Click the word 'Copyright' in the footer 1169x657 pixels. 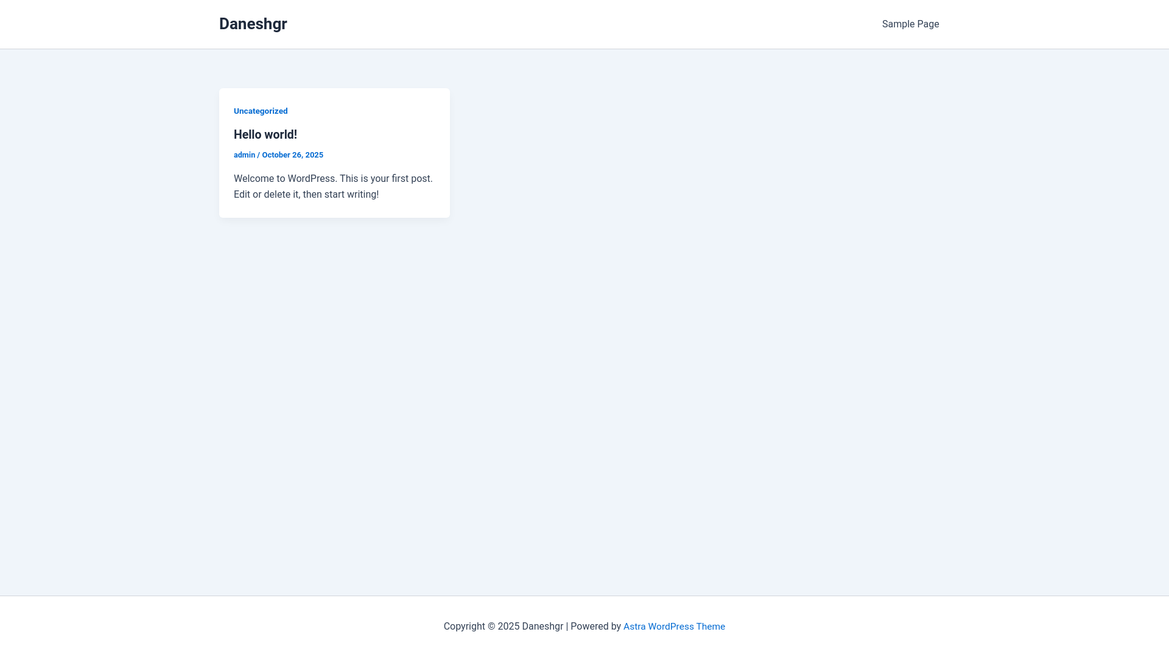click(x=464, y=627)
